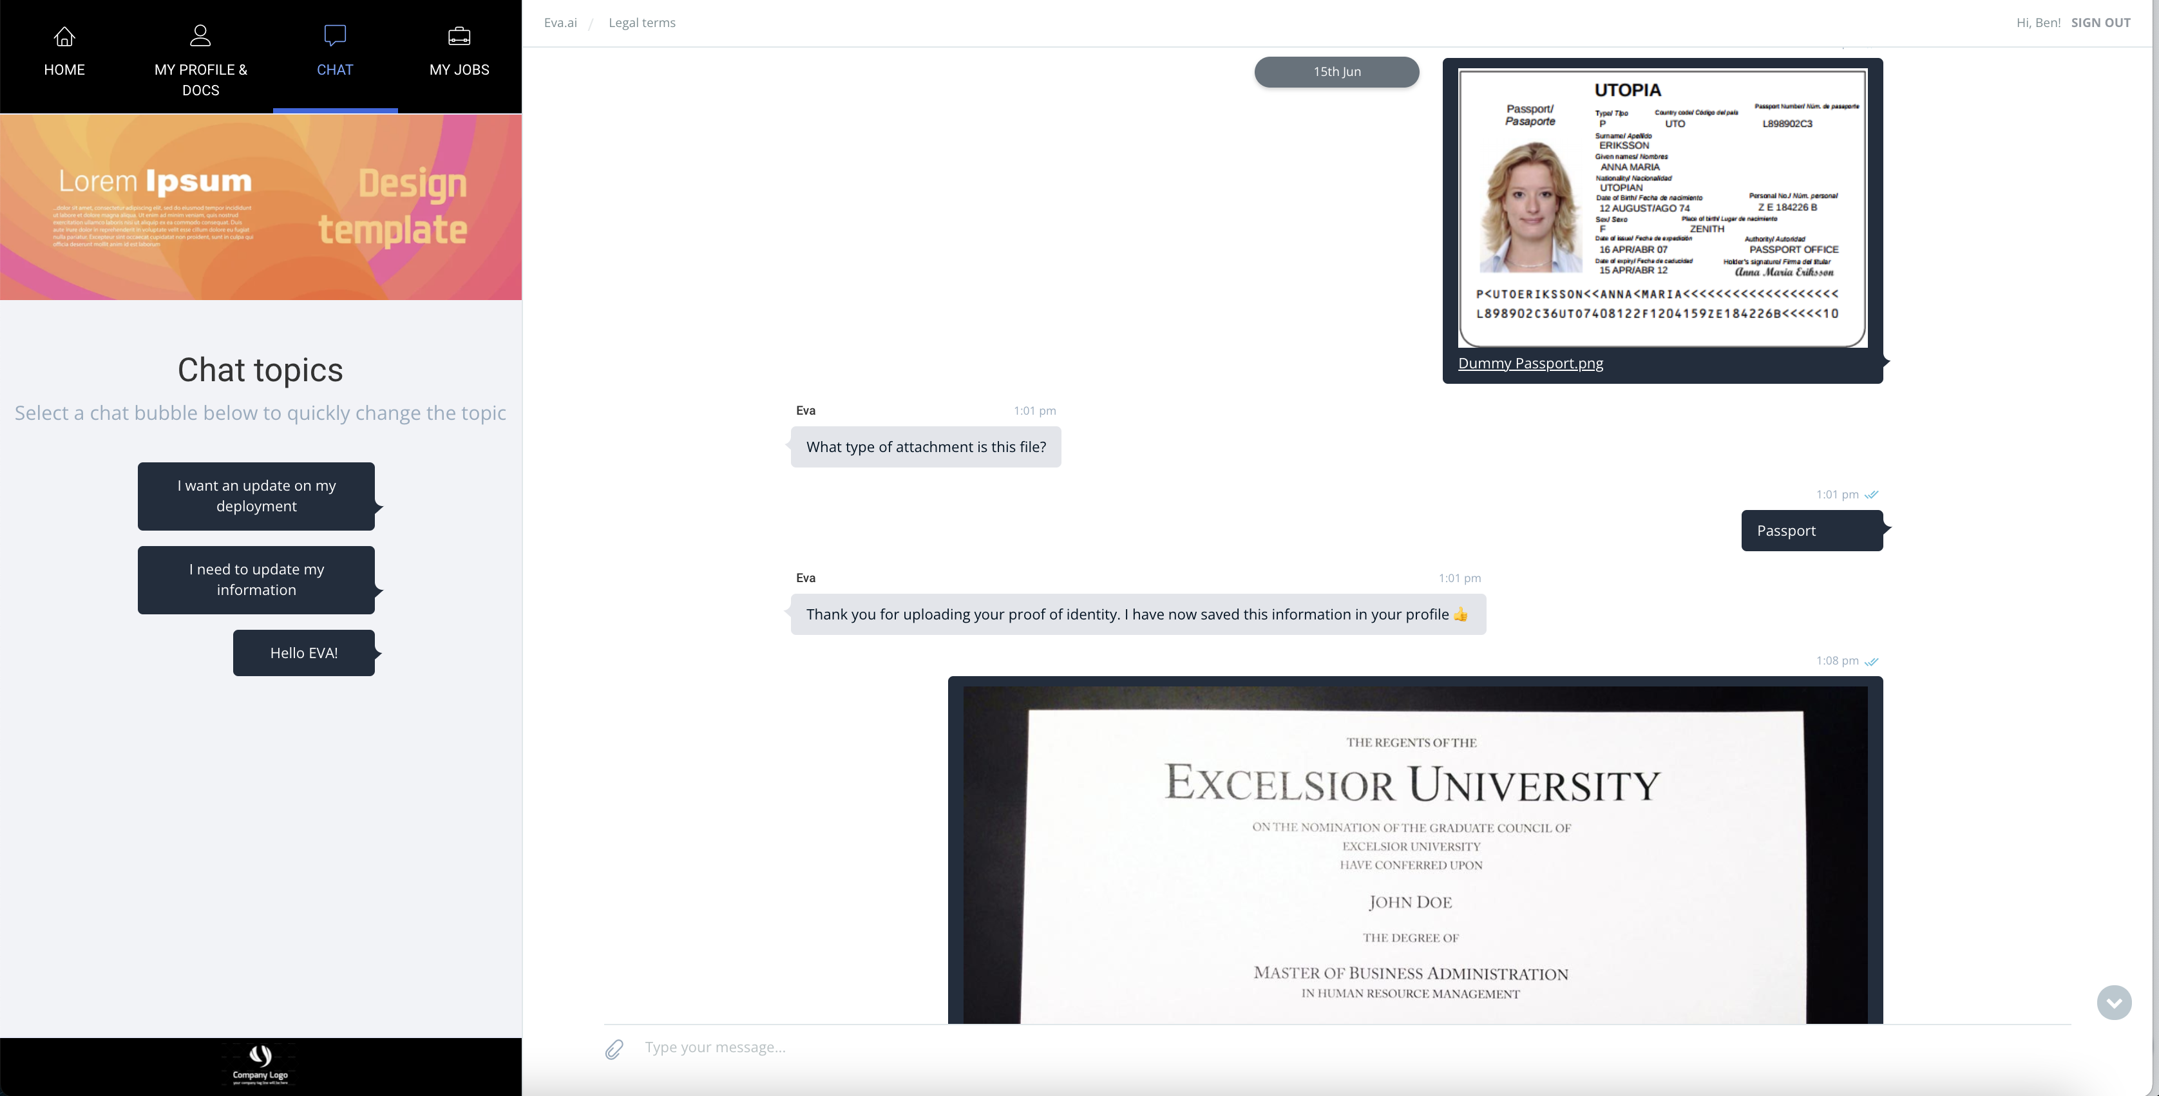Click the Company Logo at bottom
This screenshot has height=1096, width=2159.
point(260,1064)
